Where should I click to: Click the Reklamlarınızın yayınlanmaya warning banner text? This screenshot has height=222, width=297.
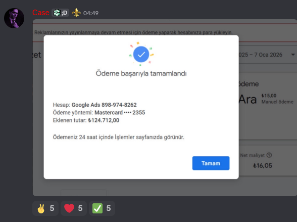(x=133, y=32)
